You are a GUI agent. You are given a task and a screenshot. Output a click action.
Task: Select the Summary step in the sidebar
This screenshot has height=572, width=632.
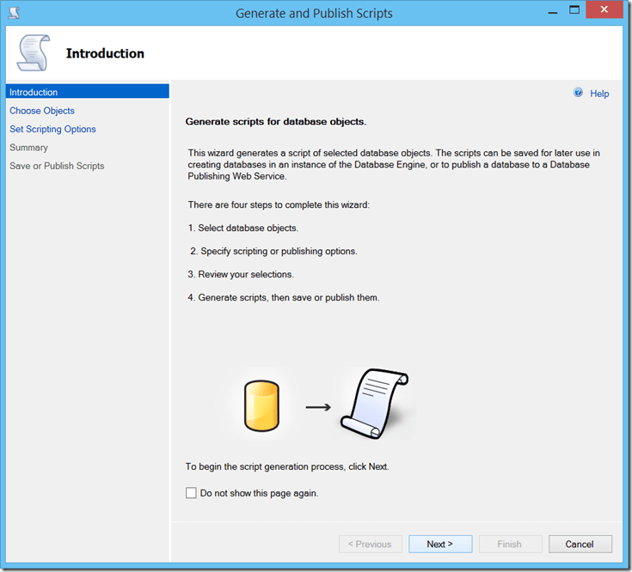click(28, 148)
